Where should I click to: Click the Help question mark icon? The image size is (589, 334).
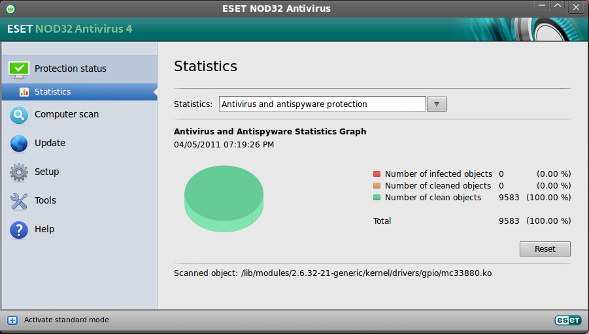(19, 230)
